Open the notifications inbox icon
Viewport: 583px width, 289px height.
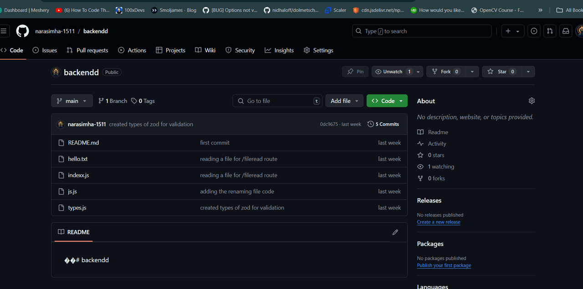(x=566, y=31)
